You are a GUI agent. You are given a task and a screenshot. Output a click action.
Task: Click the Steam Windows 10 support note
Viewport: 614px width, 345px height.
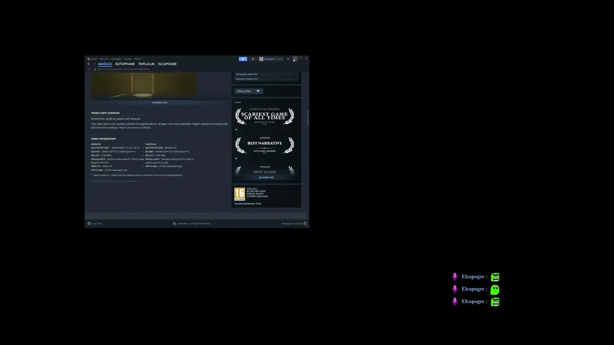[x=137, y=175]
